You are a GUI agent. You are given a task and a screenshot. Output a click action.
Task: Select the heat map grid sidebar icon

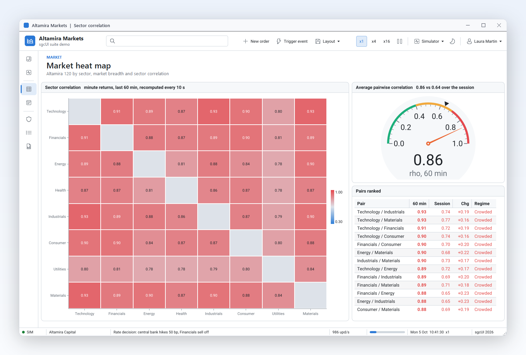pyautogui.click(x=29, y=89)
